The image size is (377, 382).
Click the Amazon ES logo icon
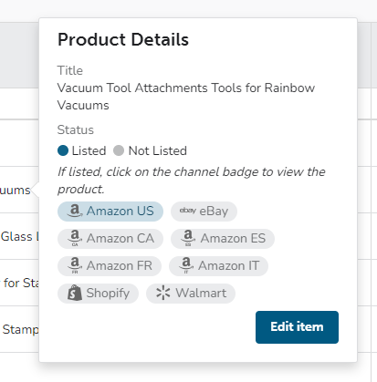tap(188, 238)
